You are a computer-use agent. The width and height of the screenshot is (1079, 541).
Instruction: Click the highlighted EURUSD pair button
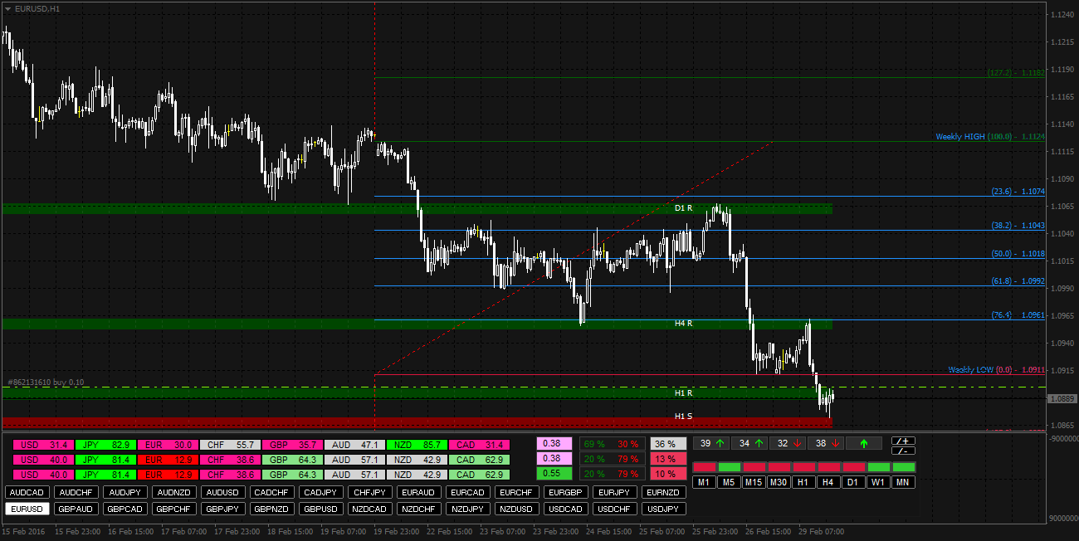pos(27,509)
